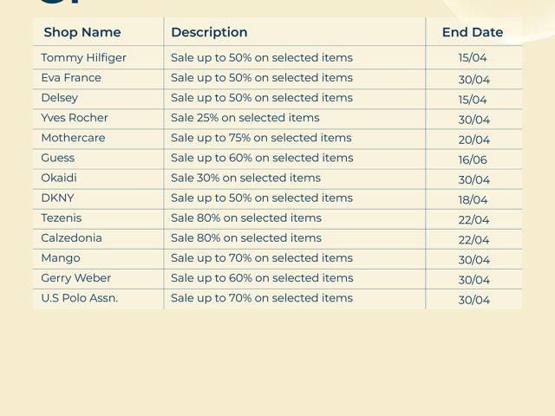
Task: Click the DKNY shop name
Action: point(58,198)
